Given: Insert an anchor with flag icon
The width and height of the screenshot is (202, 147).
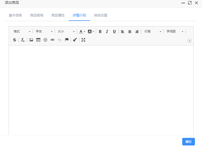Looking at the screenshot, I should tap(67, 40).
